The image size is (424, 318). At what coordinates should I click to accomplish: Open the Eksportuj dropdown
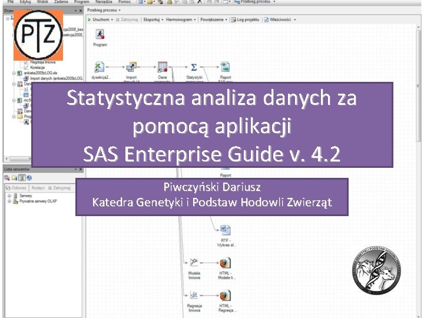coord(153,20)
